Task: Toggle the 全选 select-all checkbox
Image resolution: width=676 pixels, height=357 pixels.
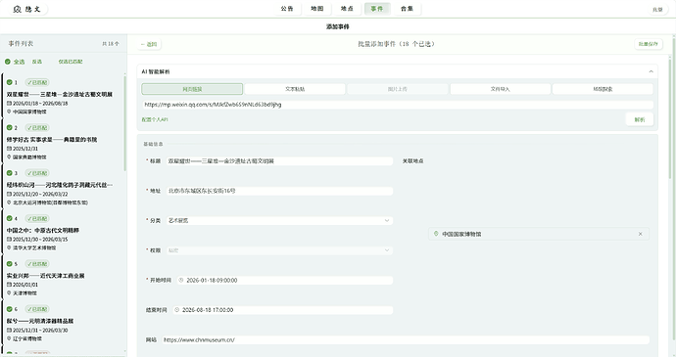Action: (8, 62)
